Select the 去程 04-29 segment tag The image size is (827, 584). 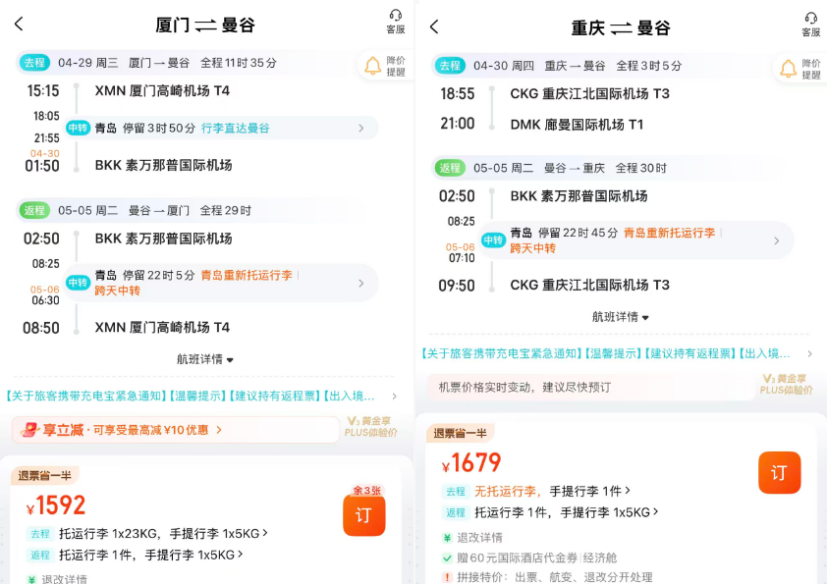pos(36,65)
